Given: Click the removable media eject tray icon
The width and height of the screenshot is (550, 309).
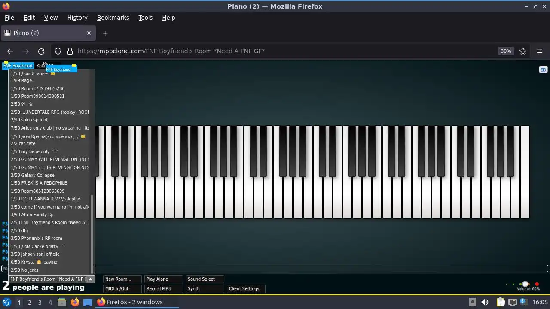Looking at the screenshot, I should pos(472,302).
